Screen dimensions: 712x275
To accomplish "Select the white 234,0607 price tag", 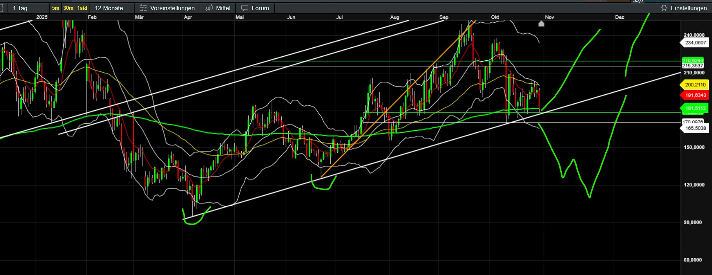I will (x=695, y=43).
